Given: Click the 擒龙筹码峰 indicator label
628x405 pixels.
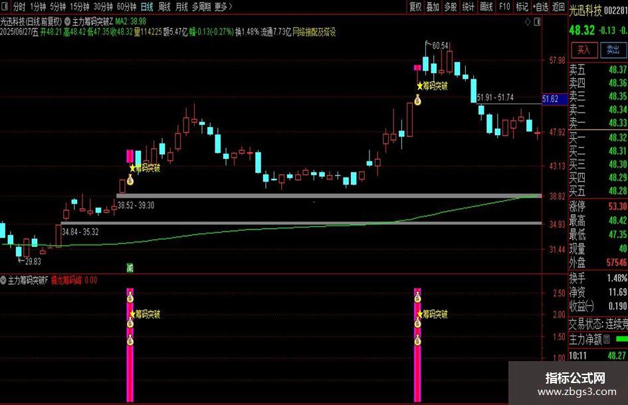Looking at the screenshot, I should [x=66, y=280].
